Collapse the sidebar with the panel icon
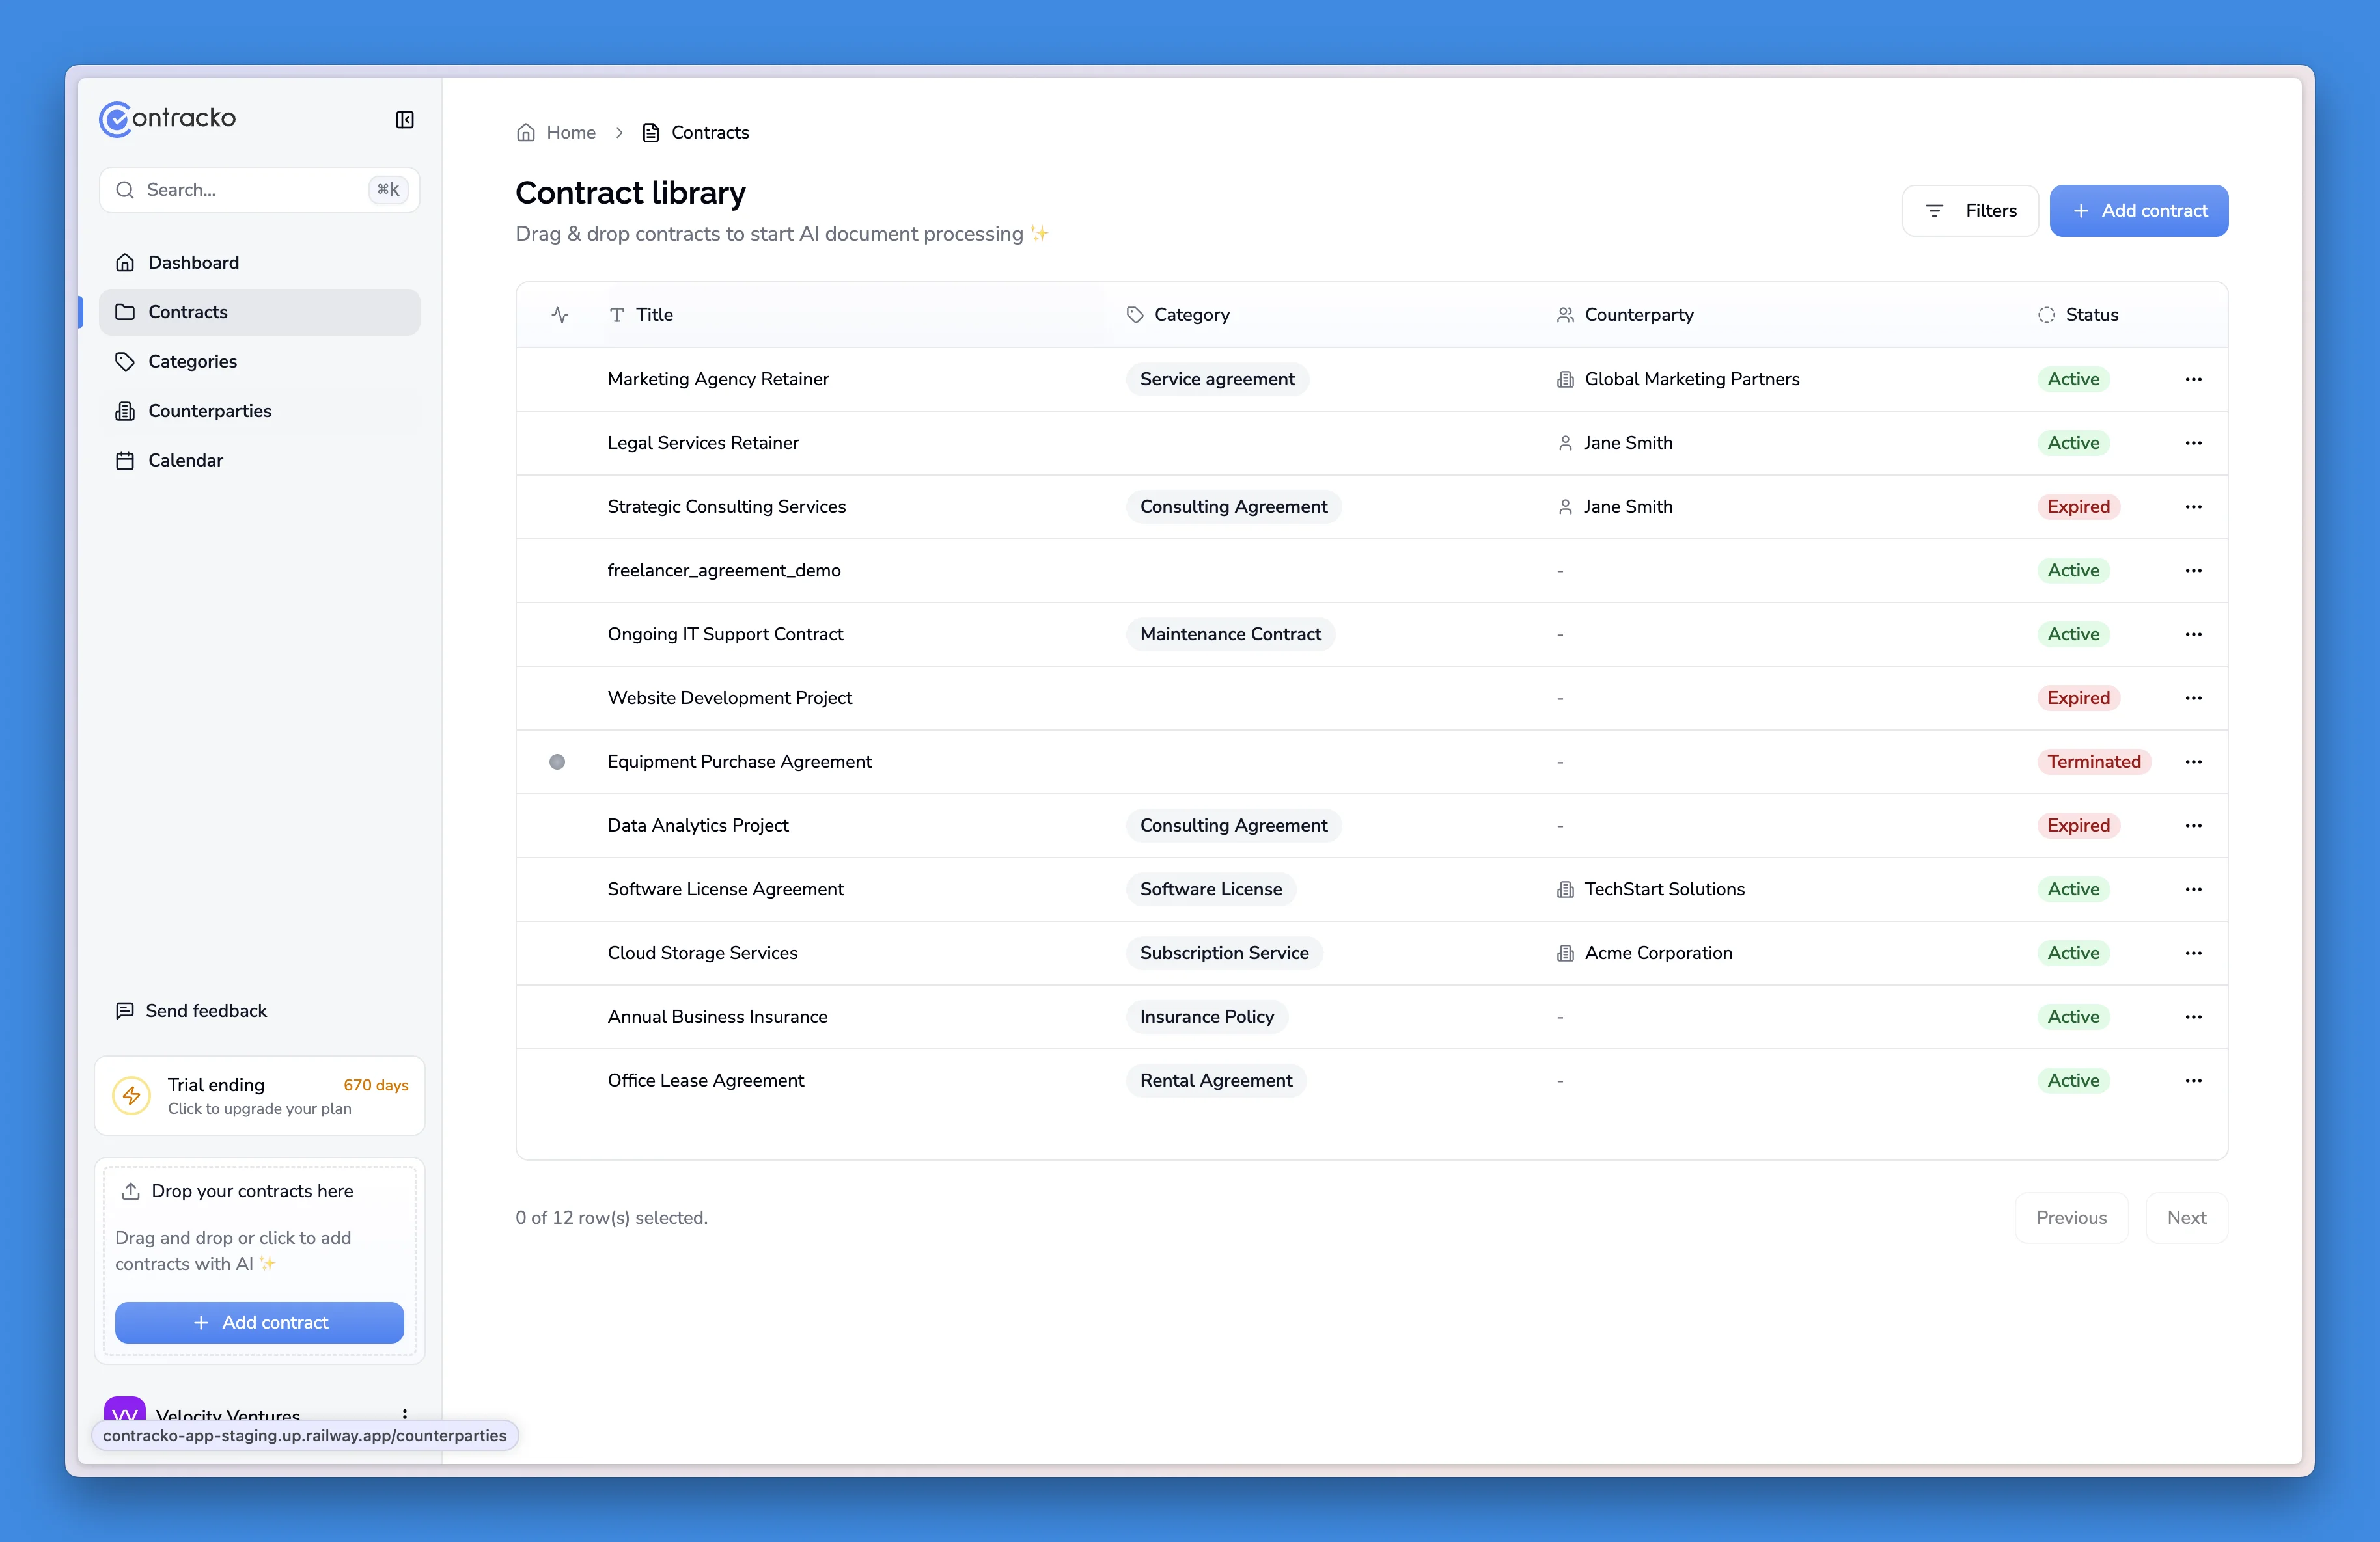This screenshot has height=1542, width=2380. click(x=404, y=120)
